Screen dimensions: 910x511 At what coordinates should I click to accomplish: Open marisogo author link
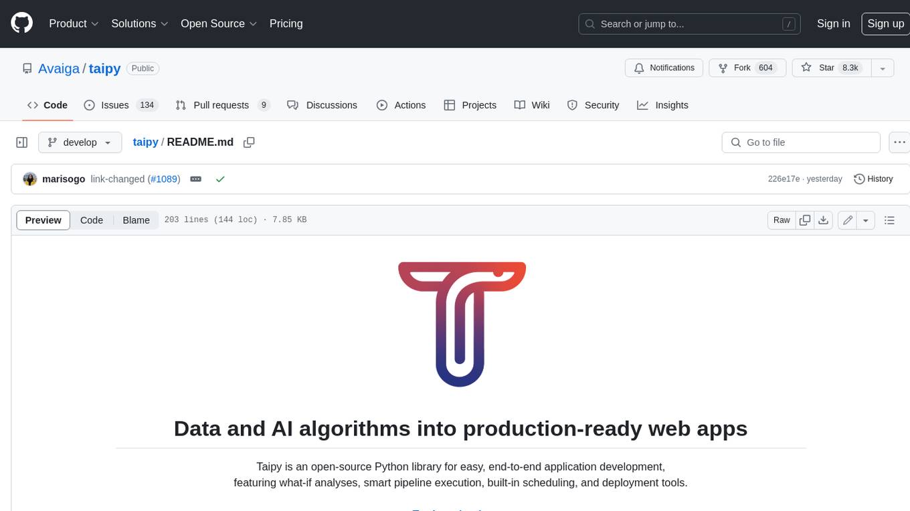point(64,179)
